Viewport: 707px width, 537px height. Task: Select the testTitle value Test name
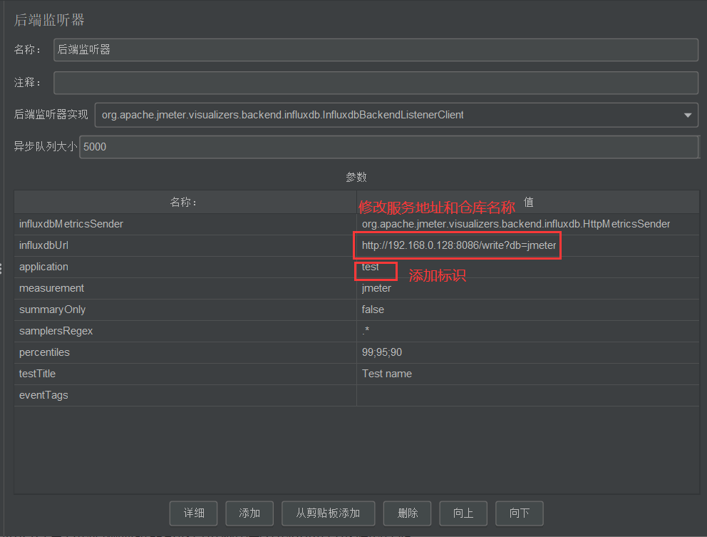(x=527, y=374)
